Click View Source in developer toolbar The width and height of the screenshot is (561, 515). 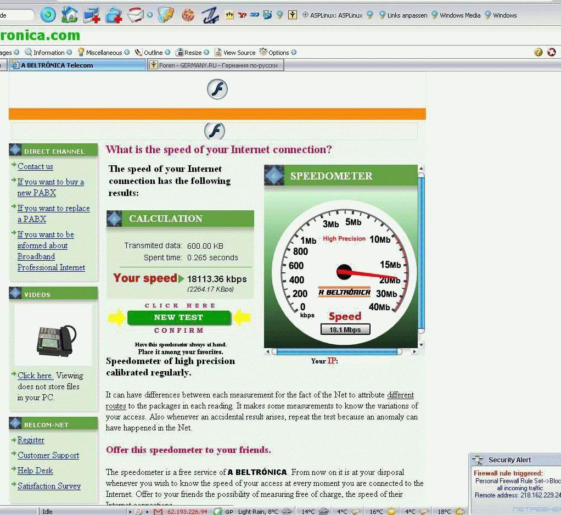pyautogui.click(x=235, y=53)
